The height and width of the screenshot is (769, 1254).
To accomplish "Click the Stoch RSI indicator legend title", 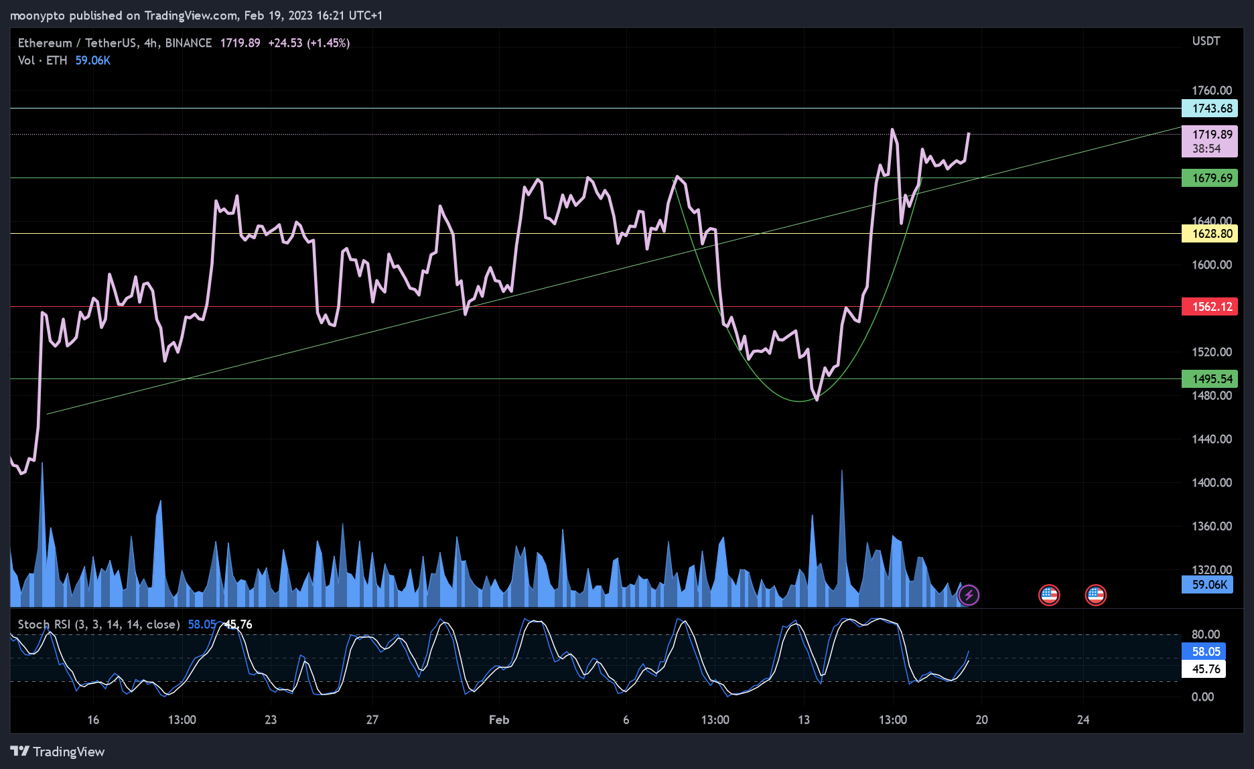I will click(x=99, y=624).
